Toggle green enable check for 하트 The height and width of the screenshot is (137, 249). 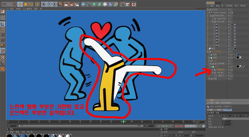point(232,58)
